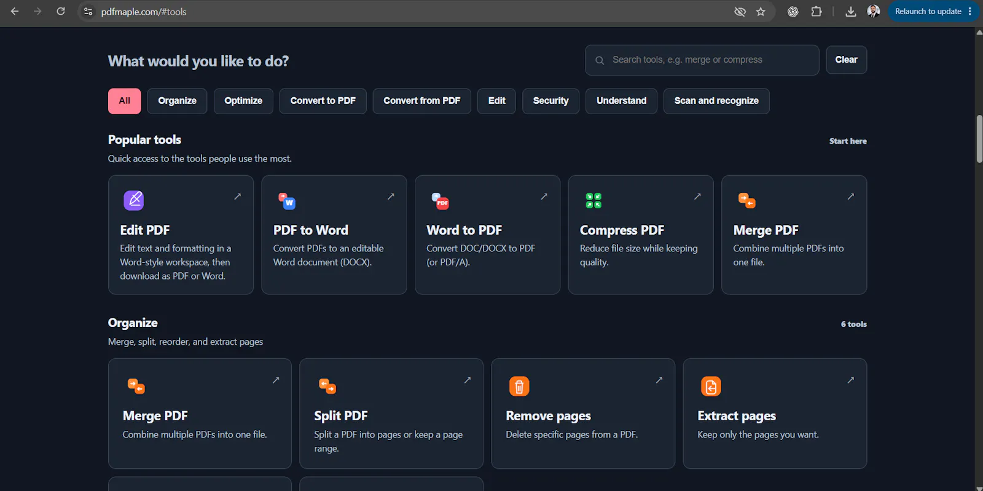The image size is (983, 491).
Task: Open the browser profile avatar
Action: [x=873, y=12]
